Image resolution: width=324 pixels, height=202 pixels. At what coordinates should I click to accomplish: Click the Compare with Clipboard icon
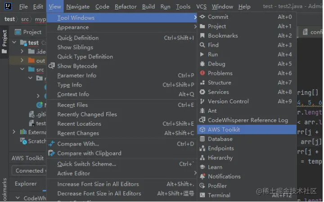(52, 153)
